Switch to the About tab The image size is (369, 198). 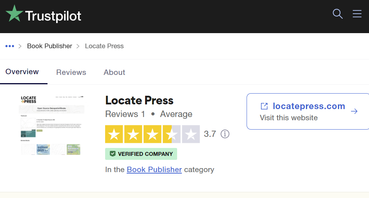pyautogui.click(x=114, y=72)
